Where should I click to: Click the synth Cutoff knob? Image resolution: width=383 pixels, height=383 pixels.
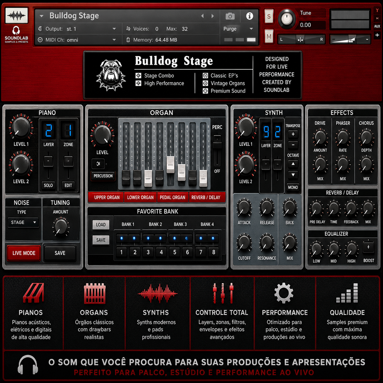pos(244,243)
